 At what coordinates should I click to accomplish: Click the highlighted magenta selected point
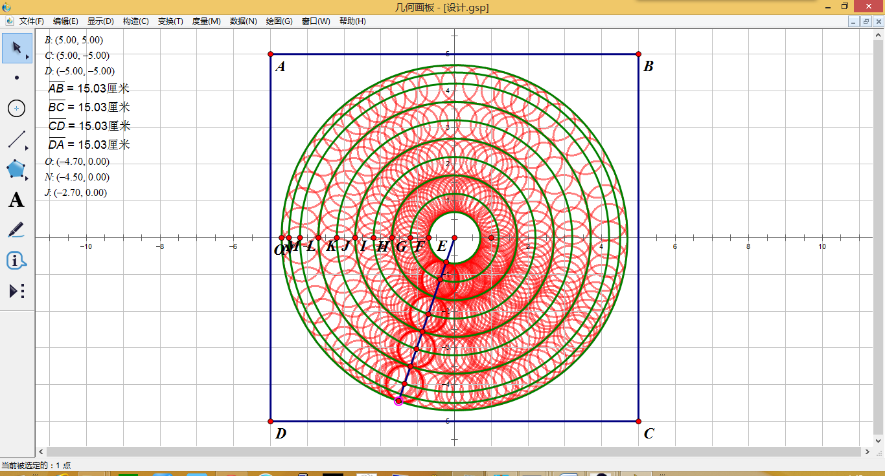pyautogui.click(x=398, y=401)
